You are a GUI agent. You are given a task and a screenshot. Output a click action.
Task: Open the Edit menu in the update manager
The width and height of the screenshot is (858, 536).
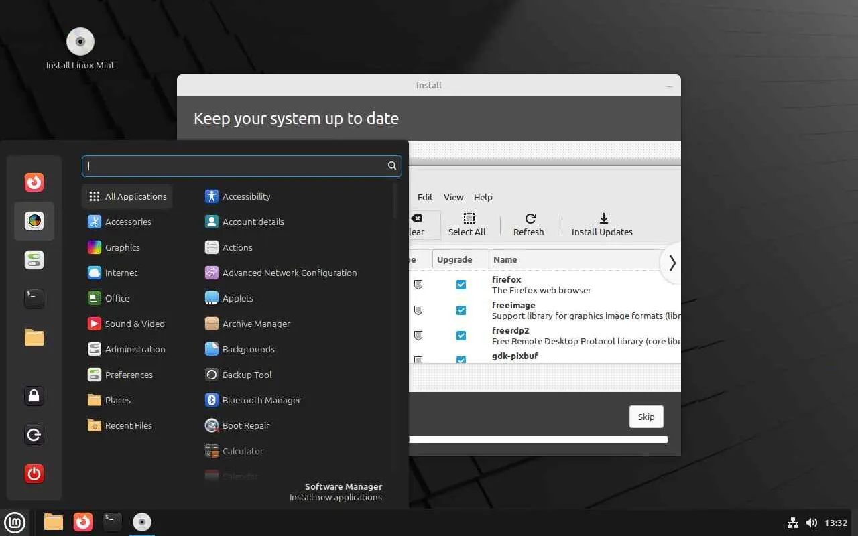tap(425, 197)
